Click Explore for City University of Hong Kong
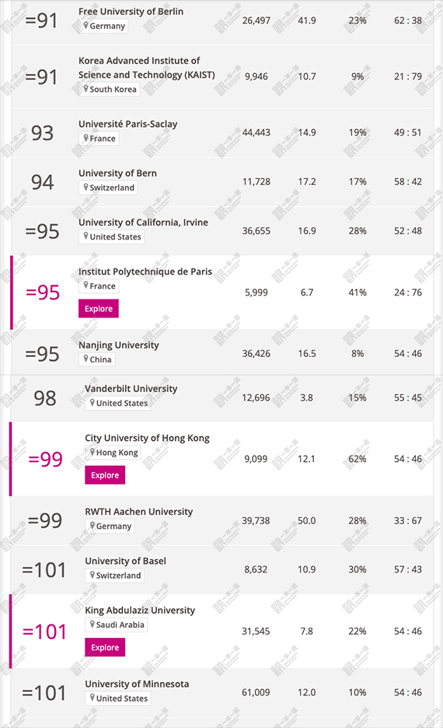The width and height of the screenshot is (443, 728). [105, 475]
